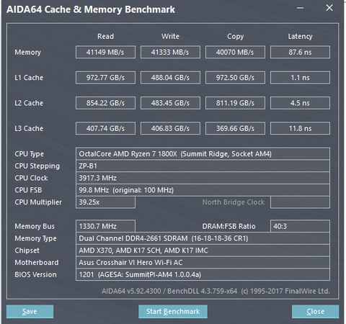
Task: Click the Memory Type label
Action: [35, 238]
